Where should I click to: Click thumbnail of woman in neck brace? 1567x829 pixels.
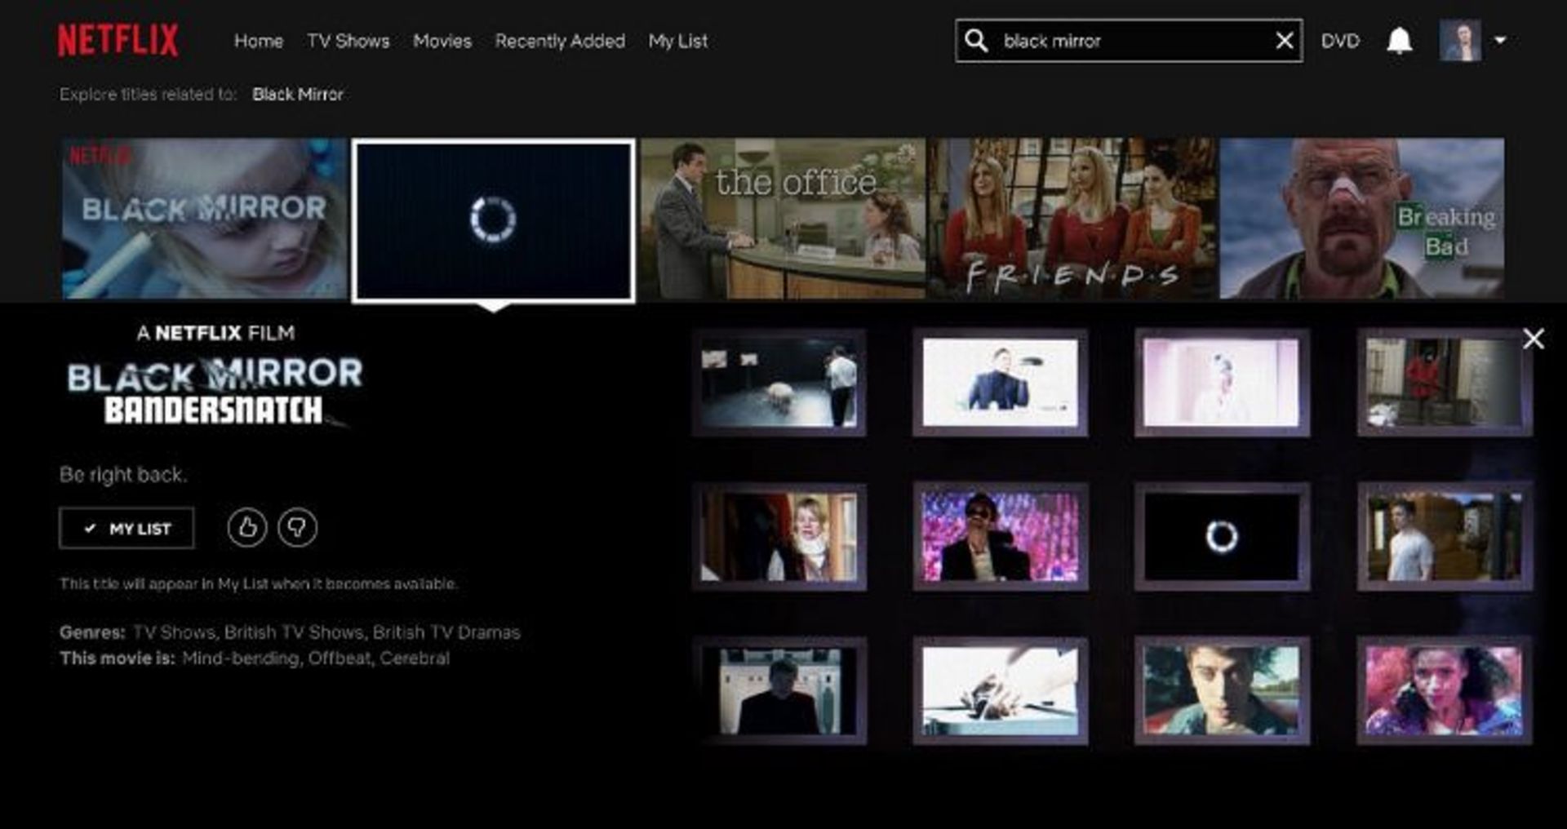tap(779, 537)
